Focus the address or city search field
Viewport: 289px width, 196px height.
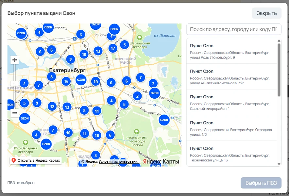point(234,29)
